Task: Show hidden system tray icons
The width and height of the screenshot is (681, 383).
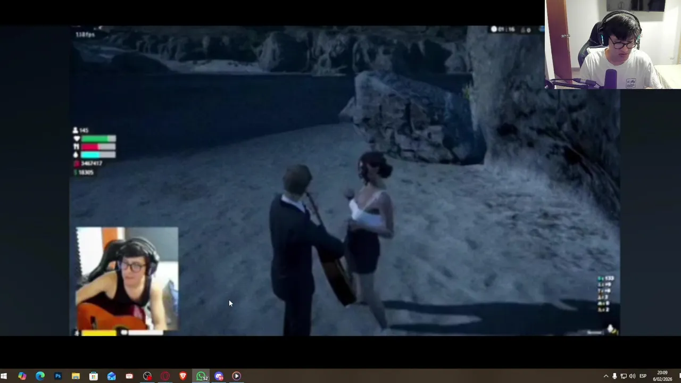Action: (605, 376)
